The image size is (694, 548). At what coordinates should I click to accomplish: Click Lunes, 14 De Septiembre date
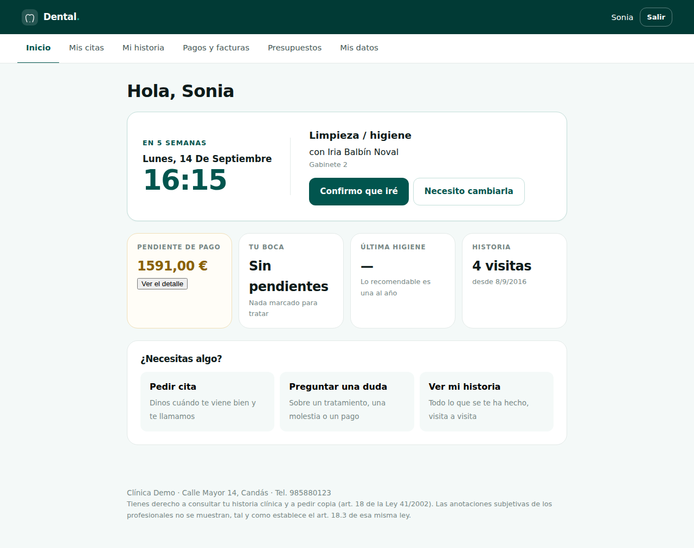(x=207, y=159)
